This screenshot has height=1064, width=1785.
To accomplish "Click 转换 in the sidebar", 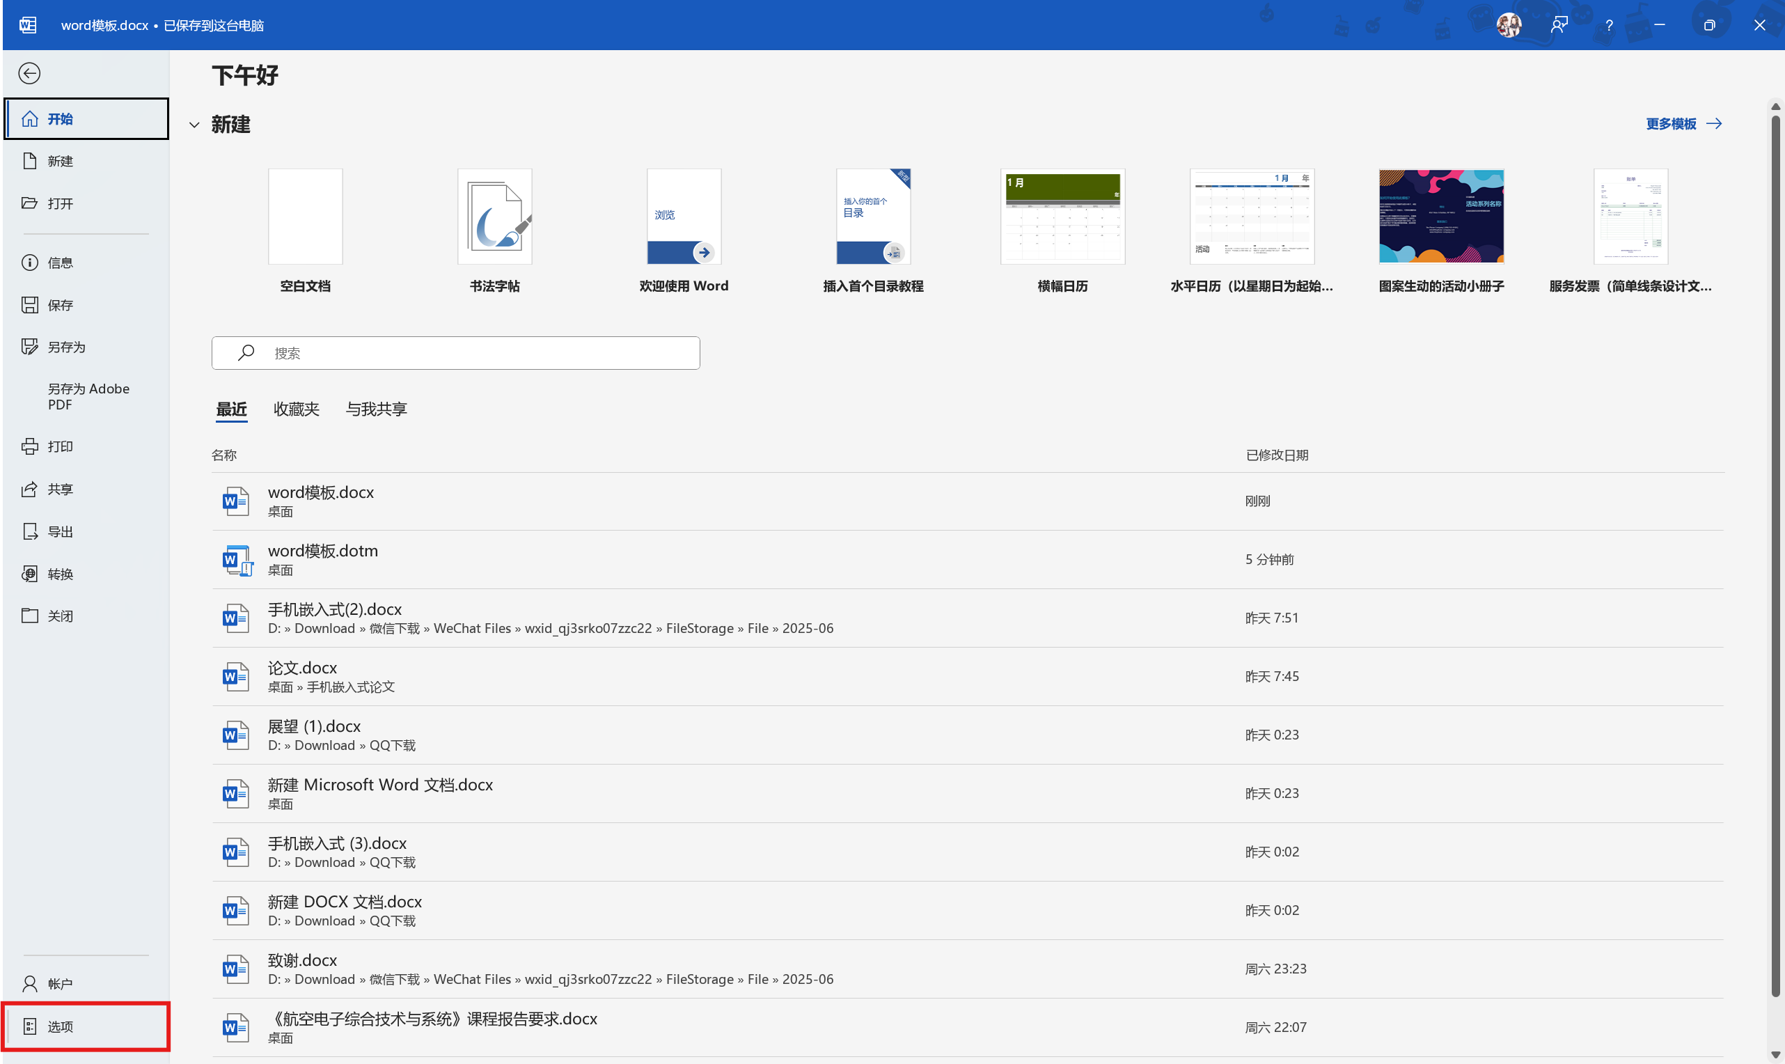I will click(86, 574).
